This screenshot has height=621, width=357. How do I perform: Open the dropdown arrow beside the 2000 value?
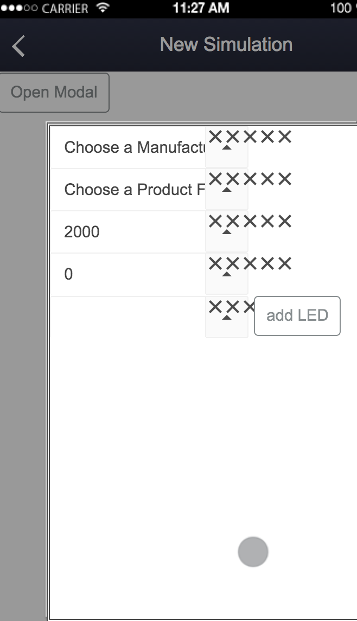pyautogui.click(x=227, y=232)
